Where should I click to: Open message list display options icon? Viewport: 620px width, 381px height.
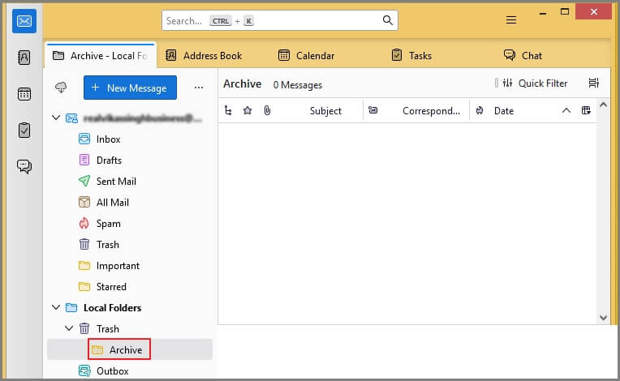click(593, 83)
